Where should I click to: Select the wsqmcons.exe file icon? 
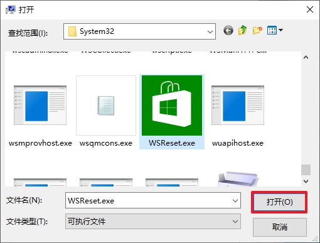pos(106,105)
